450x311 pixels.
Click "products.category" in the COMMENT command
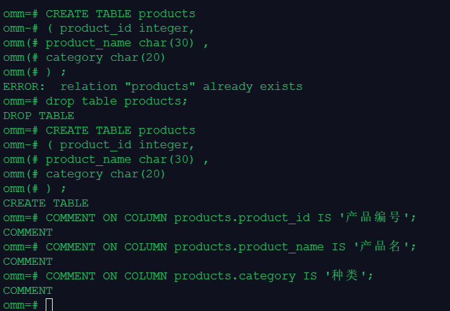(234, 276)
